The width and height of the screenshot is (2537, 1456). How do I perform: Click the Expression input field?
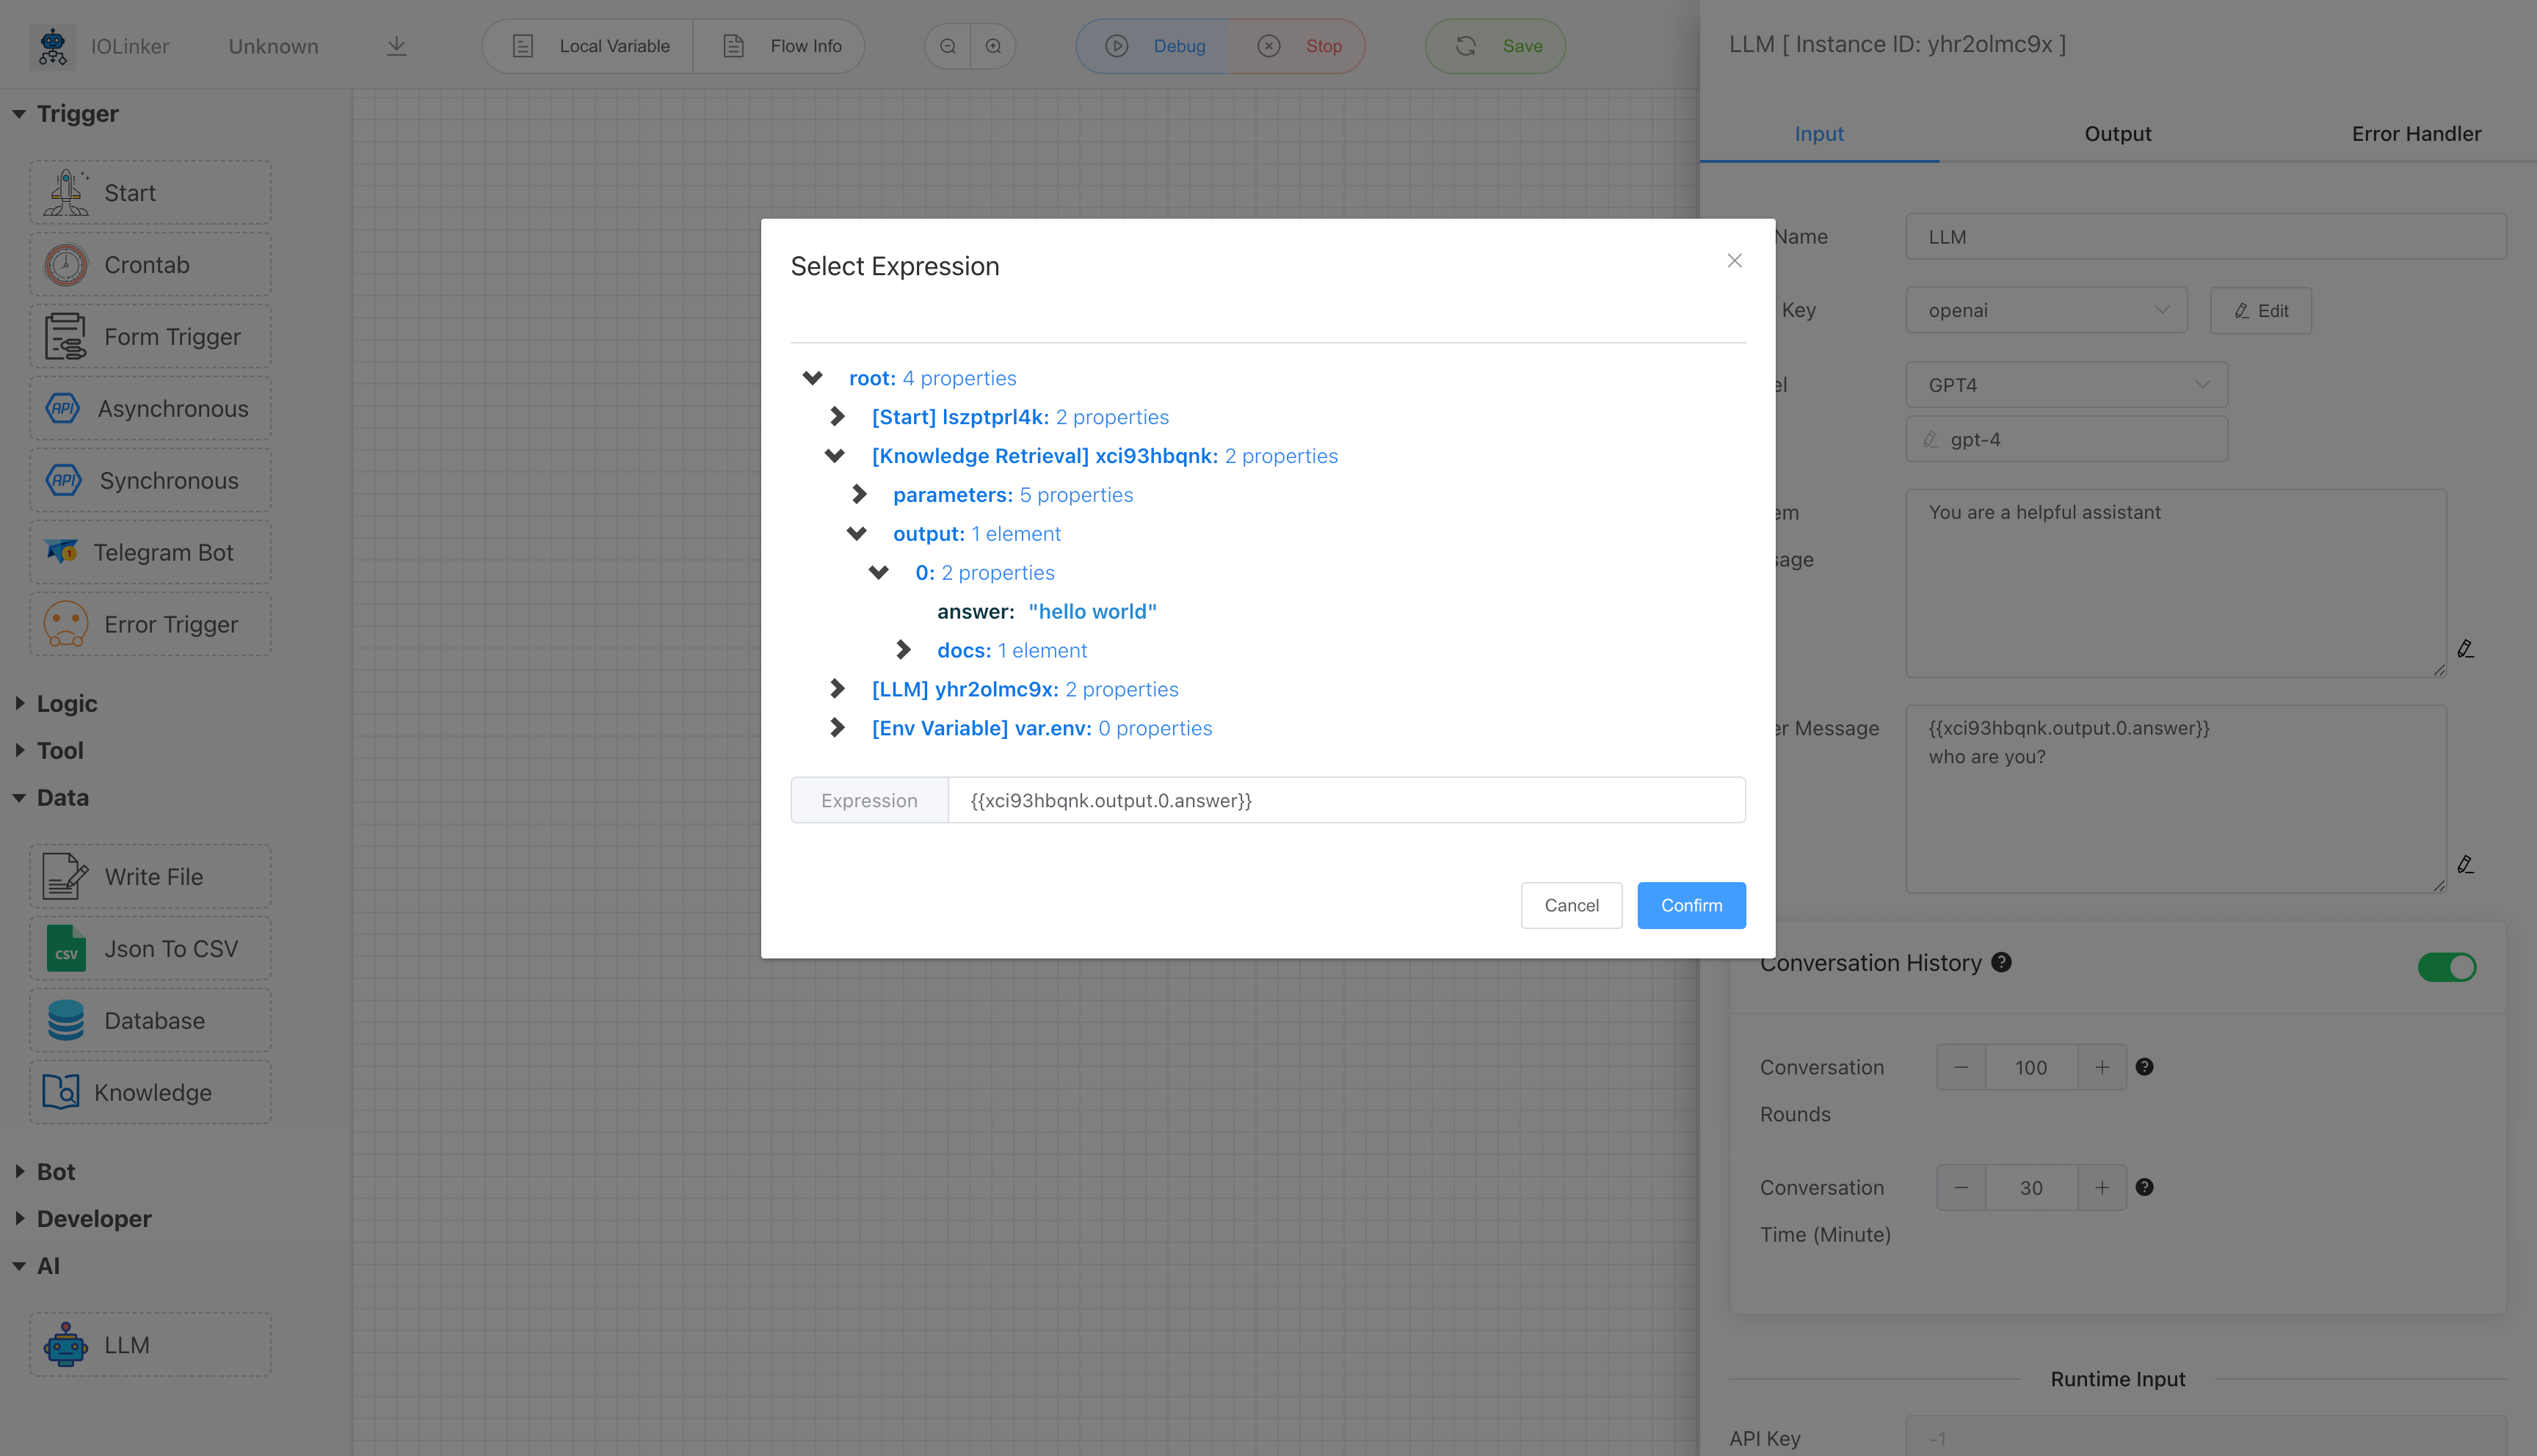[x=1345, y=800]
